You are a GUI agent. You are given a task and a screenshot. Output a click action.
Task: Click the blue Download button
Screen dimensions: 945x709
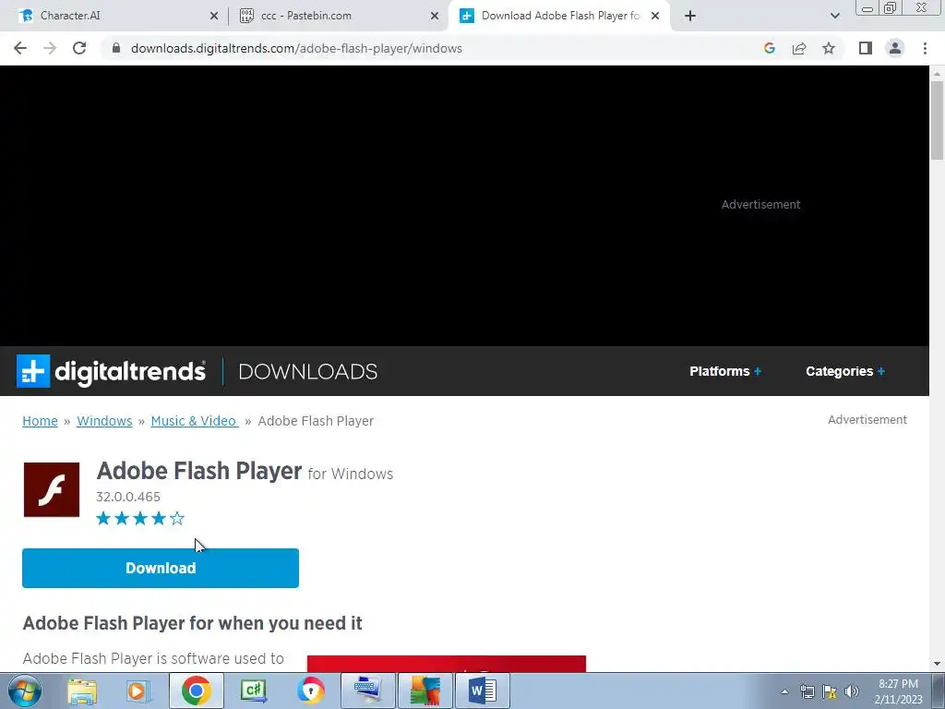[x=161, y=568]
